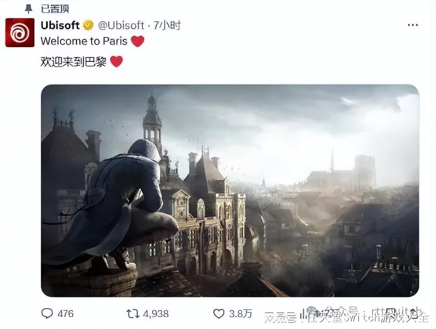Image resolution: width=436 pixels, height=329 pixels.
Task: Click the red heart emoji after Paris
Action: [x=138, y=41]
